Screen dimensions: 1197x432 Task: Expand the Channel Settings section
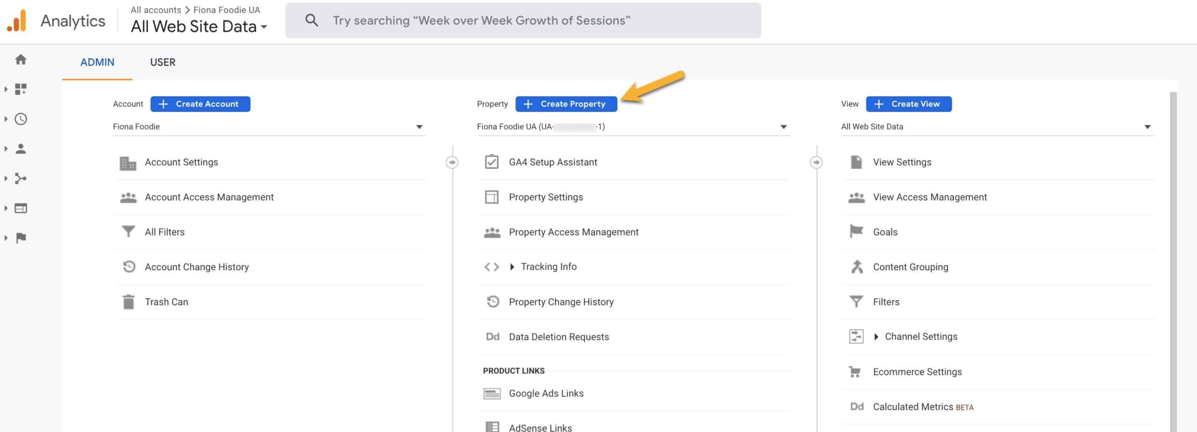pyautogui.click(x=876, y=337)
